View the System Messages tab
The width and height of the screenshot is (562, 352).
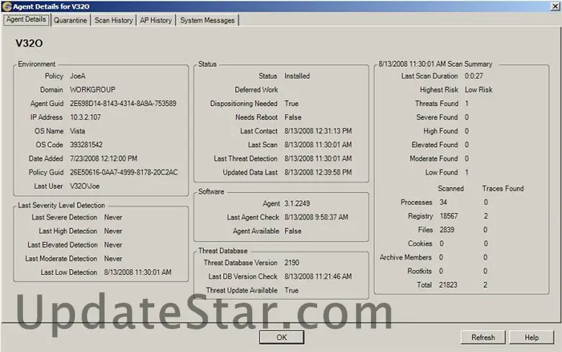208,20
